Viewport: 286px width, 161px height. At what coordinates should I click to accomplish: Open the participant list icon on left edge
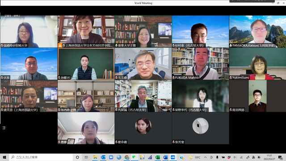[4, 128]
